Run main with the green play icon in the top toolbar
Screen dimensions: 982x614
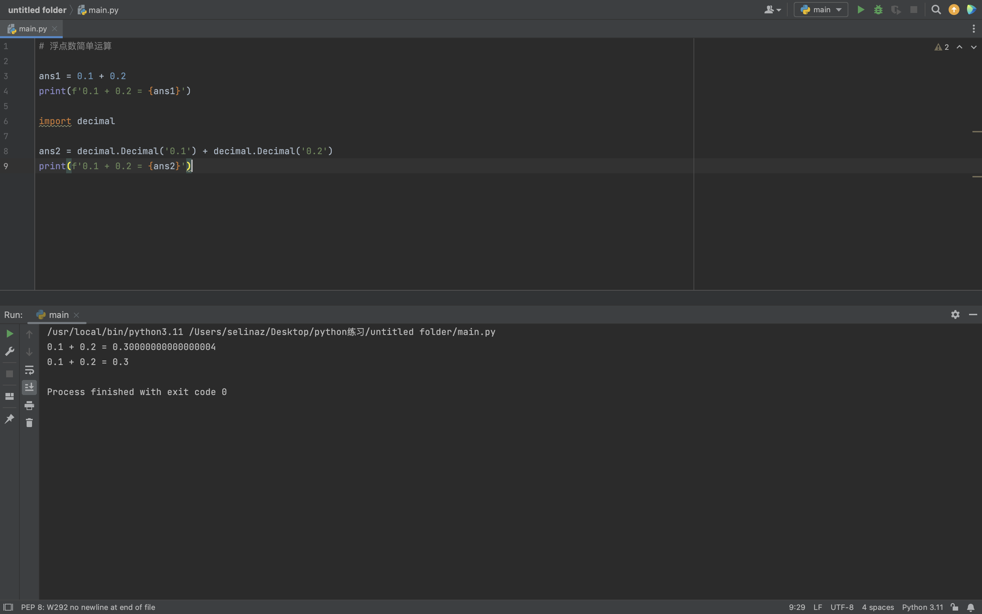[860, 10]
